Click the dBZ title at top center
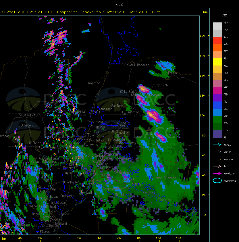 (x=119, y=4)
